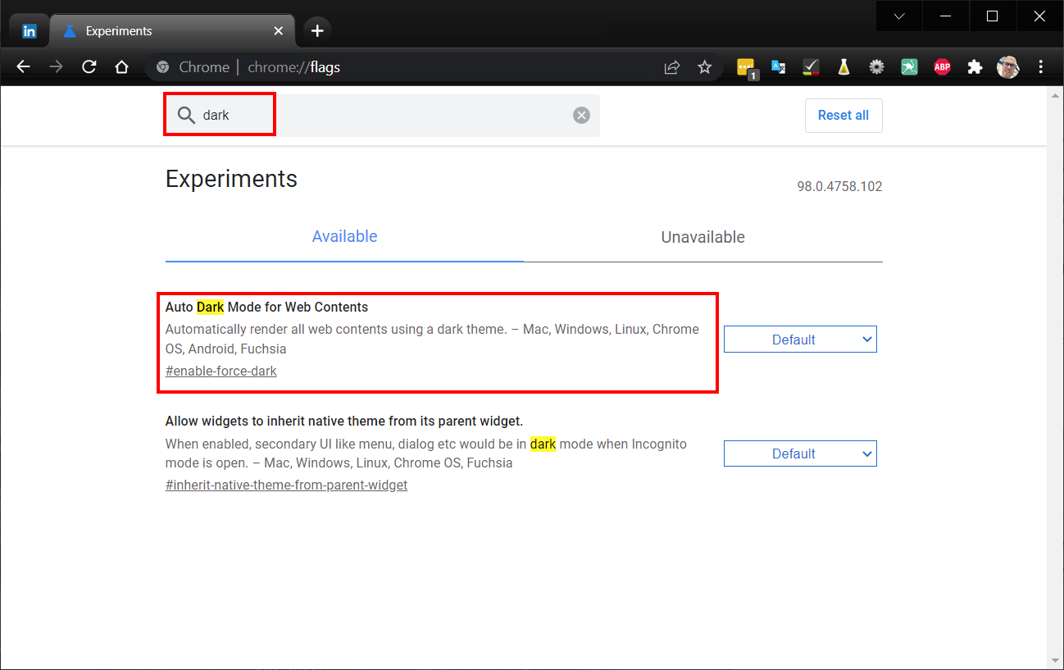
Task: Open the Extensions puzzle piece menu
Action: [975, 67]
